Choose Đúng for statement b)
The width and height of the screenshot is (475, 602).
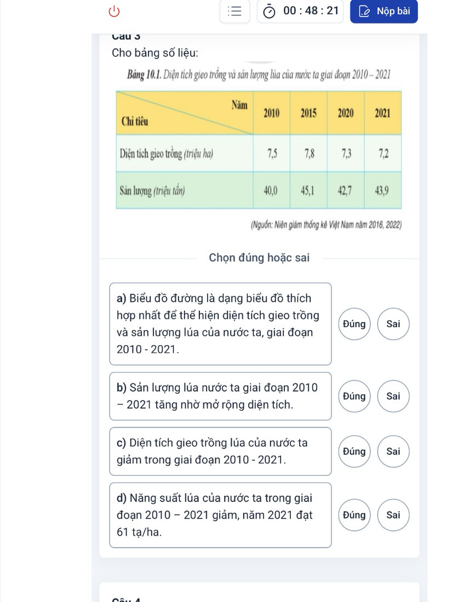(x=354, y=396)
